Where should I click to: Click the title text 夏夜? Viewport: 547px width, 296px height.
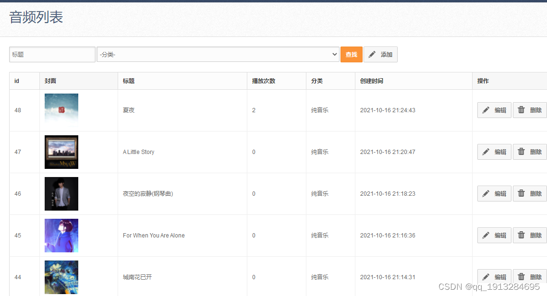(x=129, y=110)
